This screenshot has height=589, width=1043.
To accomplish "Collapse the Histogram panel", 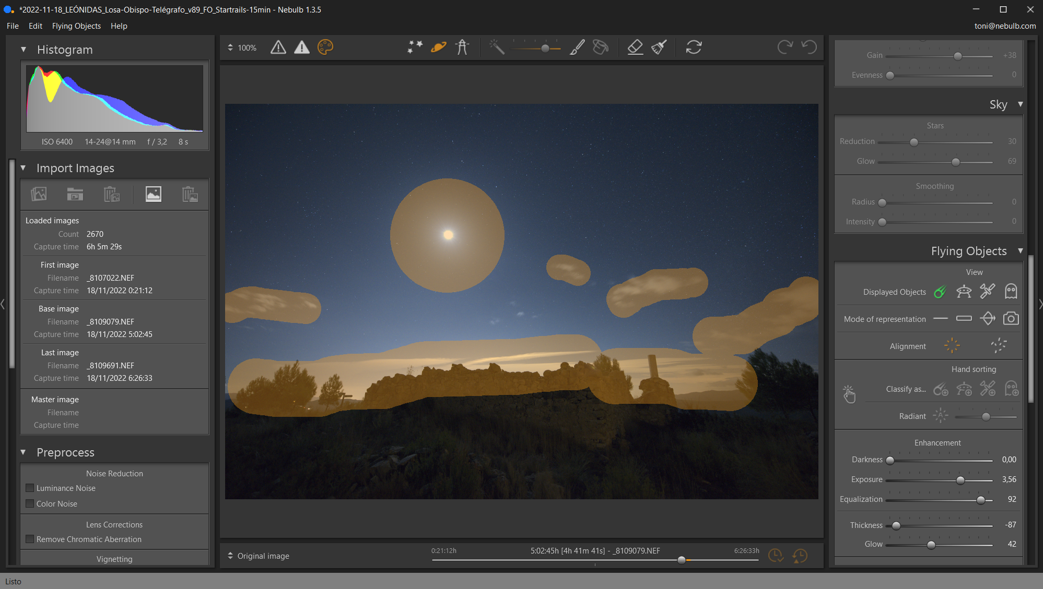I will click(x=24, y=50).
